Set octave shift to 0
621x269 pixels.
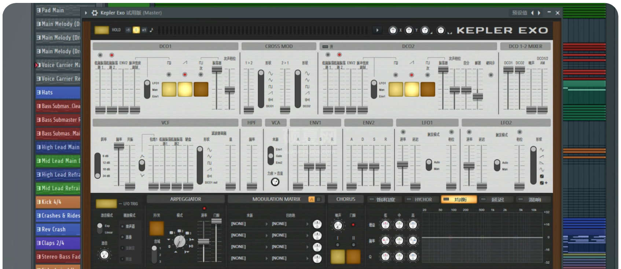(x=136, y=30)
